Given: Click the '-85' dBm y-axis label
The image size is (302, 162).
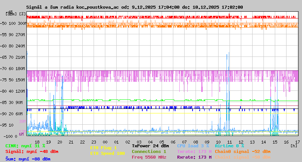Looking at the screenshot, I should 3,102.
